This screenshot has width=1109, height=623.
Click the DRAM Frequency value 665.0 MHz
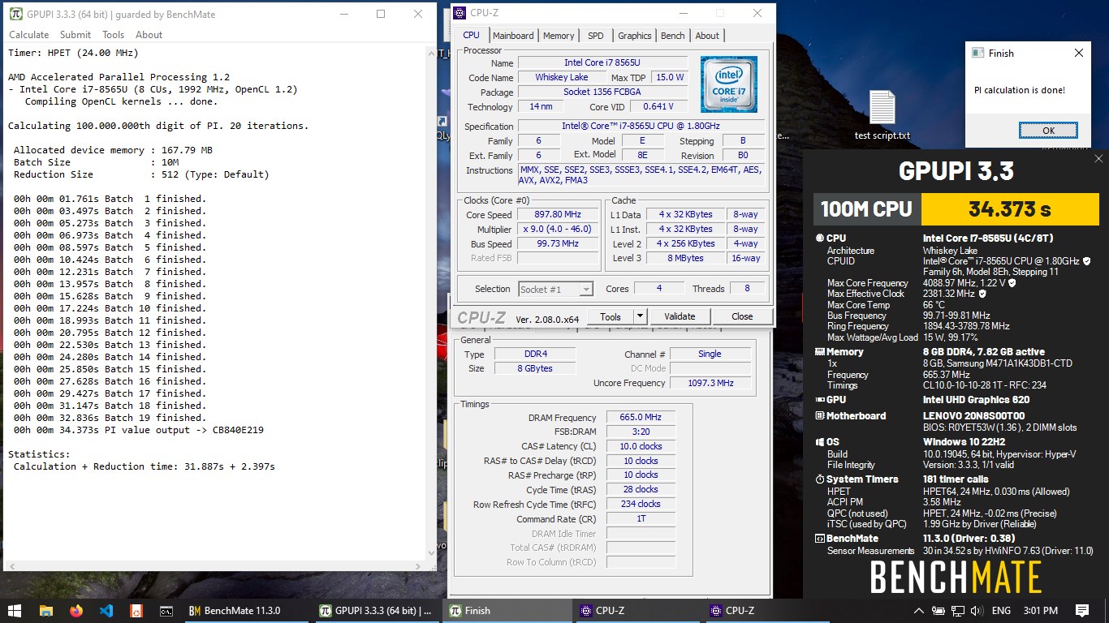point(641,418)
